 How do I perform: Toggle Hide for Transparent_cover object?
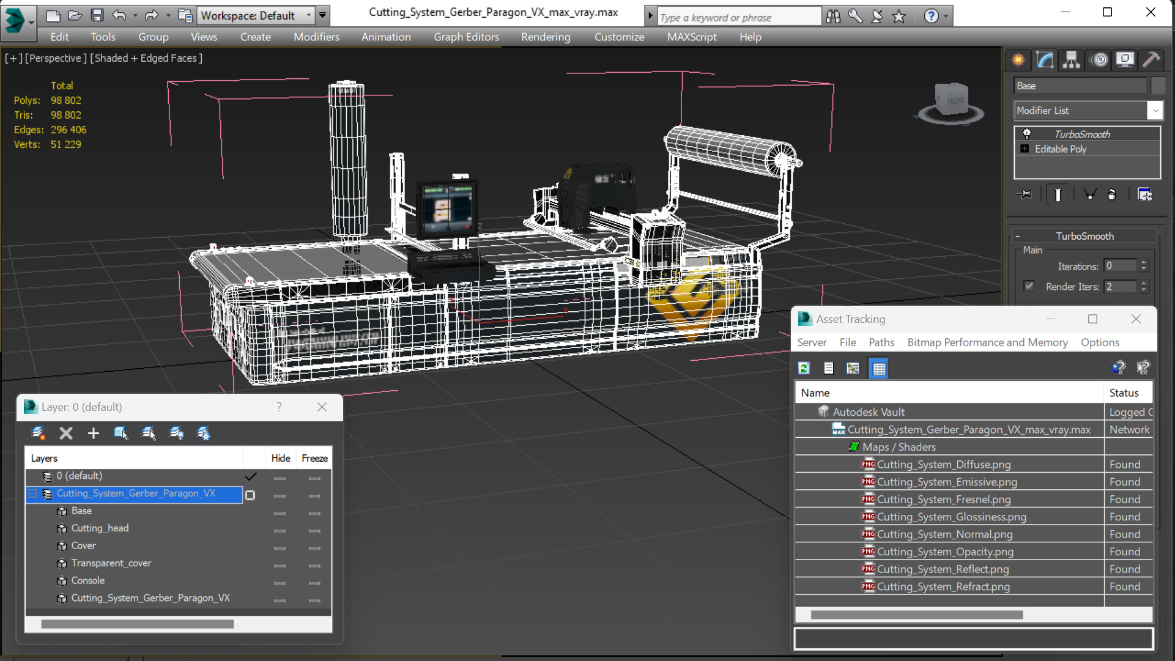click(x=280, y=565)
